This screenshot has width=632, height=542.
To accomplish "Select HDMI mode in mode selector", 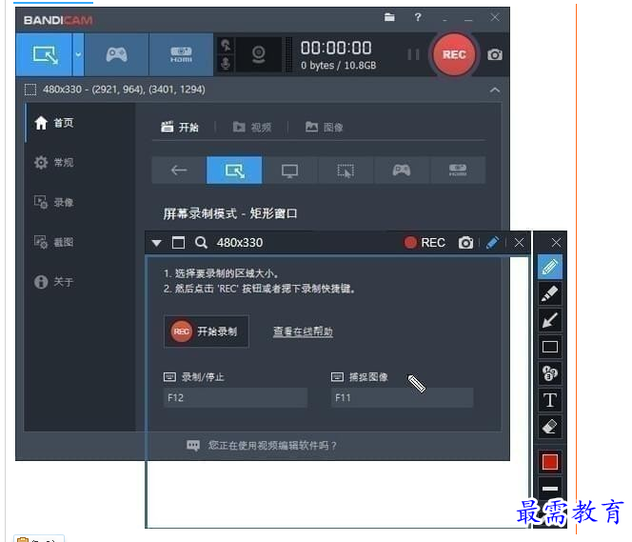I will pos(458,171).
